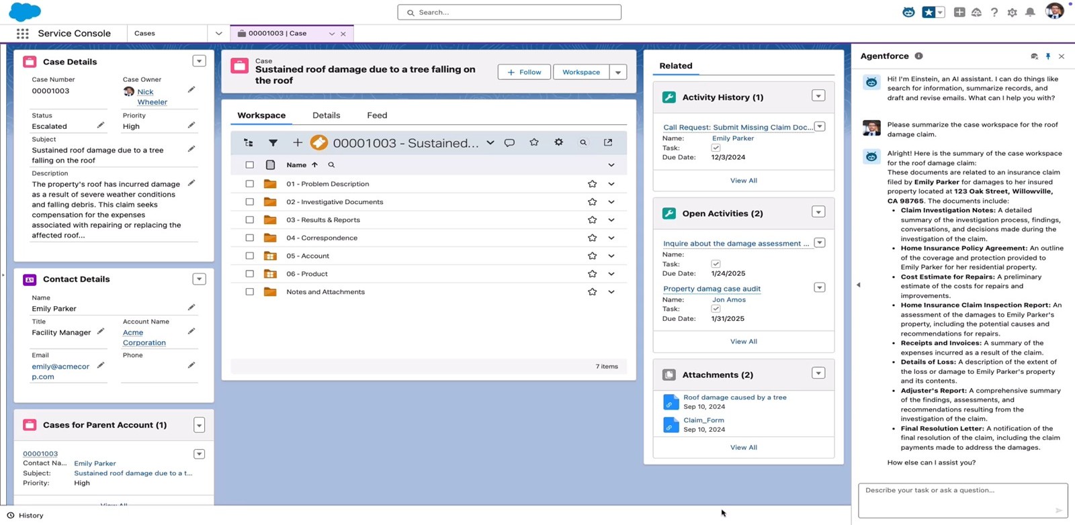Image resolution: width=1075 pixels, height=525 pixels.
Task: Click the plus add icon in workspace toolbar
Action: tap(297, 142)
